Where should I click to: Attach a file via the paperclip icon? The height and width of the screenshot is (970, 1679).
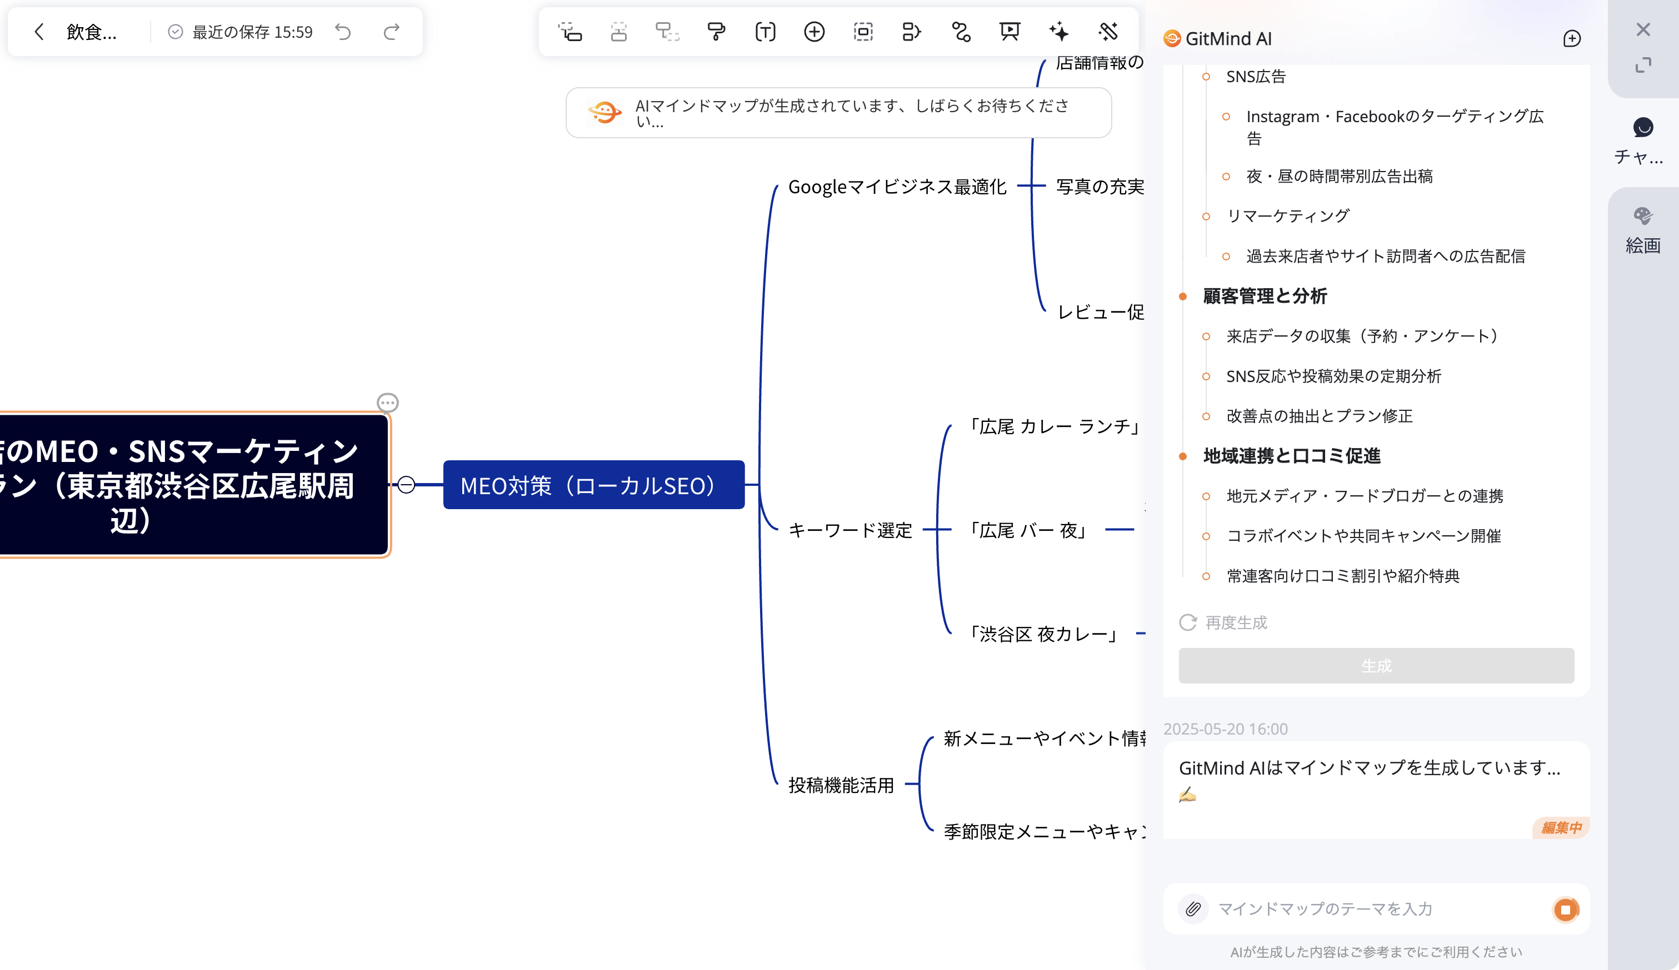tap(1193, 909)
